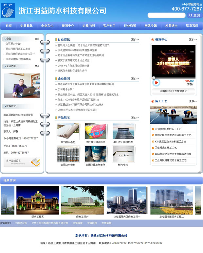Click the 中国建设报 friendly link

21,223
